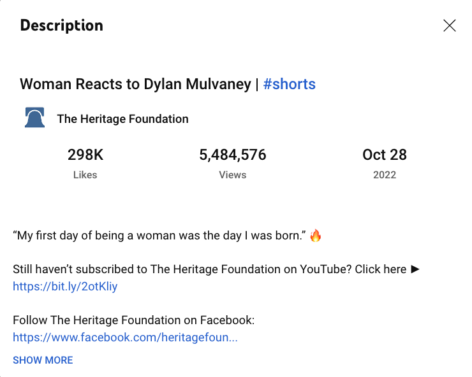Screen dimensions: 472x377
Task: Open the #shorts hashtag link
Action: (289, 84)
